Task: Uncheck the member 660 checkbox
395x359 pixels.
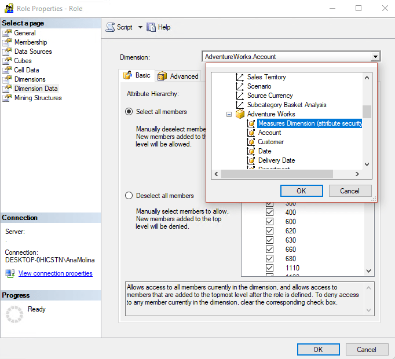Action: click(269, 250)
